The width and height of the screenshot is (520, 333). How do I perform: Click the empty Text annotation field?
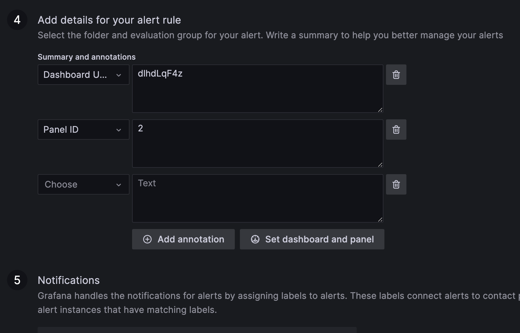[257, 198]
